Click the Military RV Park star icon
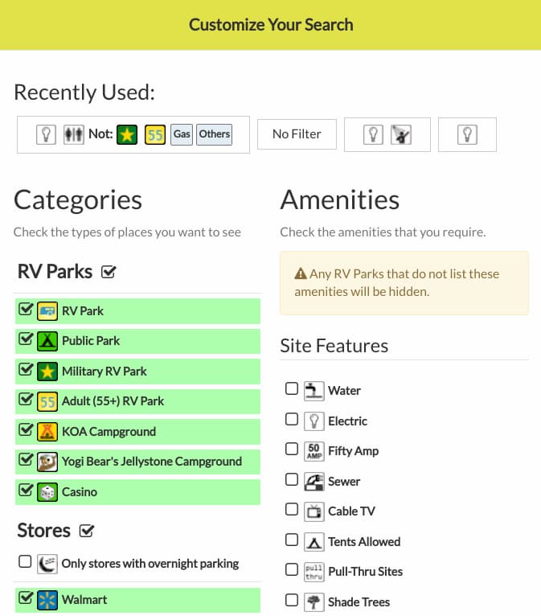The width and height of the screenshot is (541, 616). [47, 372]
